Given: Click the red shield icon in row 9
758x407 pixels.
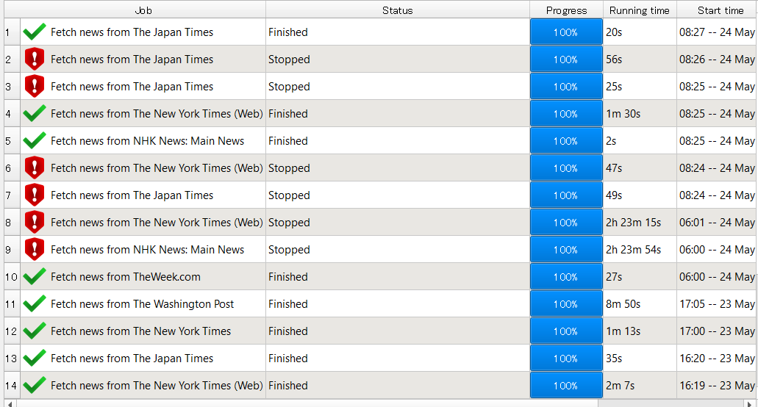Looking at the screenshot, I should pos(35,250).
